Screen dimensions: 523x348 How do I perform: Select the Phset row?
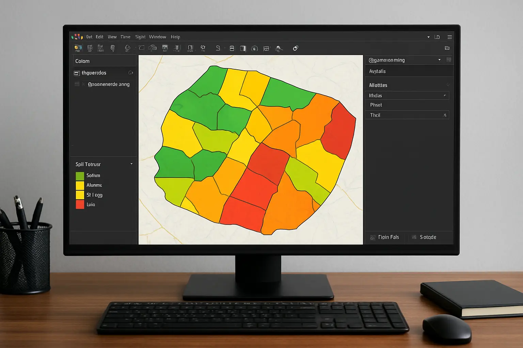(x=407, y=105)
